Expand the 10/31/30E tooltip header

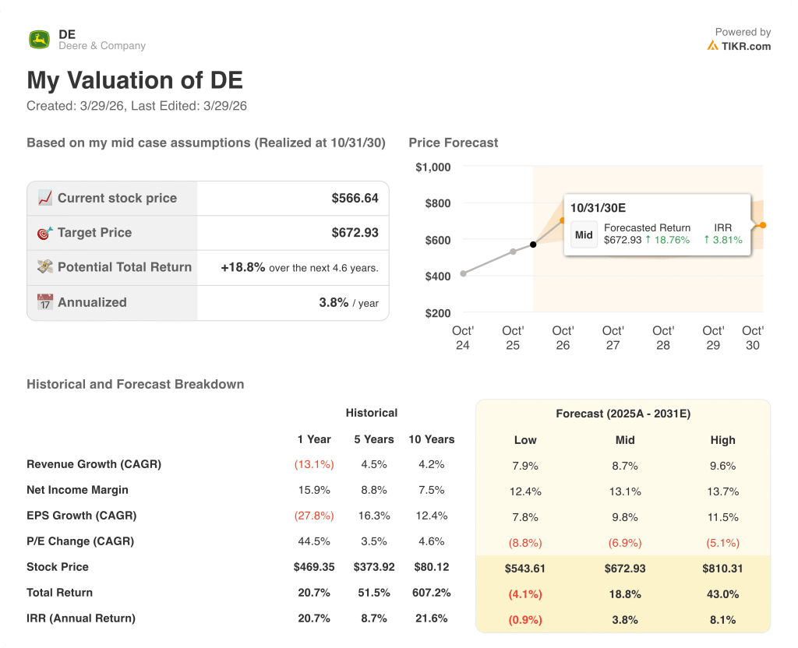(x=598, y=207)
